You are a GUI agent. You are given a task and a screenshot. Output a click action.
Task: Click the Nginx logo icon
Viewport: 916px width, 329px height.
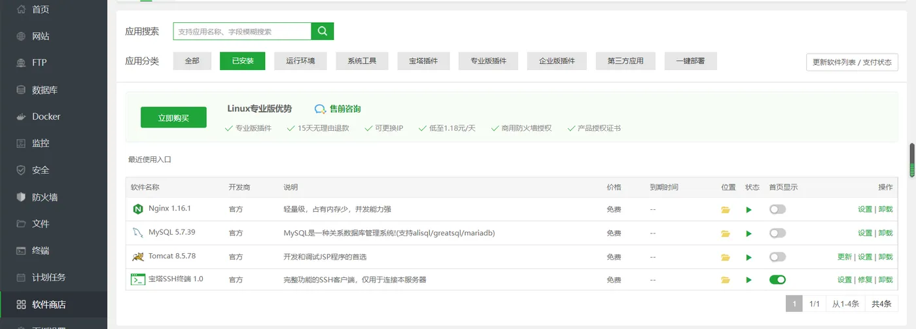tap(137, 209)
